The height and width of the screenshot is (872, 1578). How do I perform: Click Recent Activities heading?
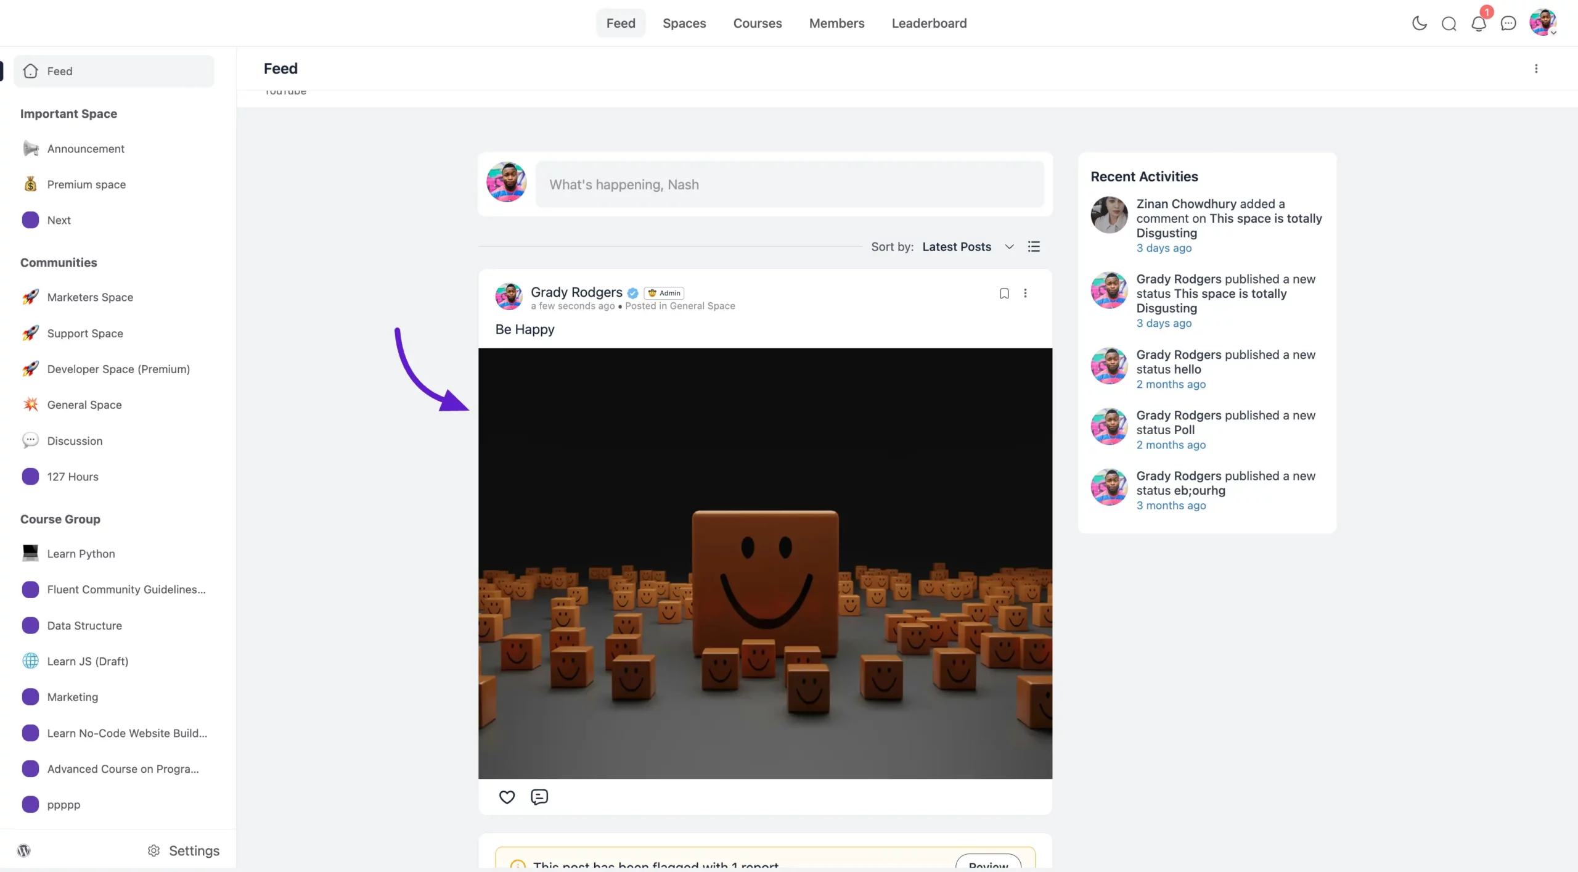(x=1144, y=176)
